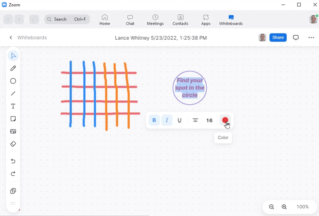Screen dimensions: 319x216
Task: Toggle underline text formatting
Action: 180,120
